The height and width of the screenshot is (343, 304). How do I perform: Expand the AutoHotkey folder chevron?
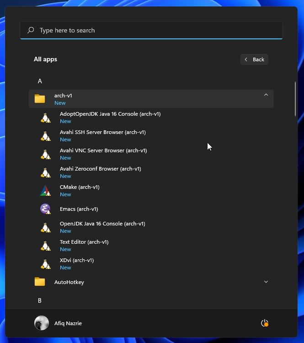(x=266, y=282)
